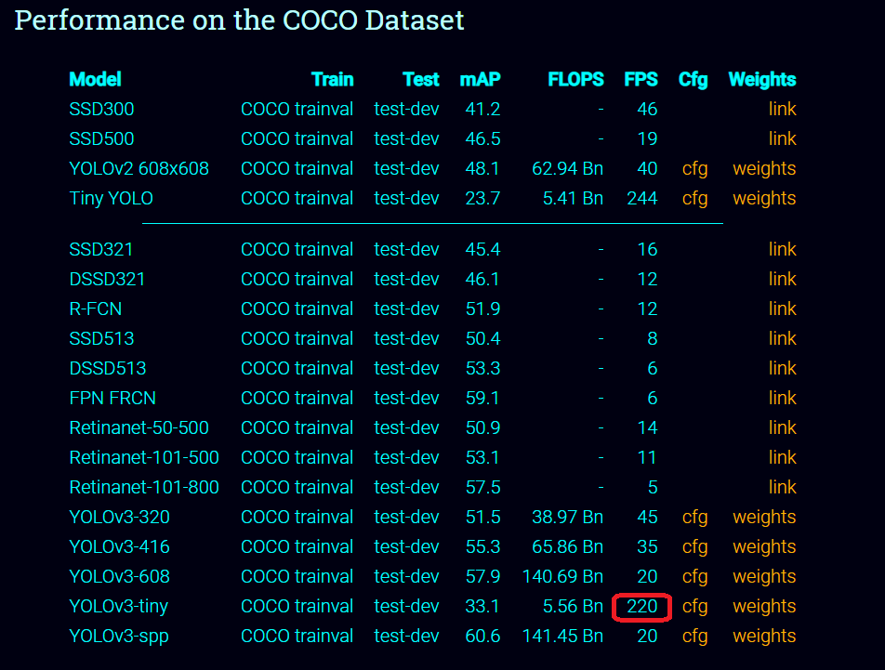Open the Retinanet-101-500 link
The height and width of the screenshot is (670, 885).
(783, 457)
